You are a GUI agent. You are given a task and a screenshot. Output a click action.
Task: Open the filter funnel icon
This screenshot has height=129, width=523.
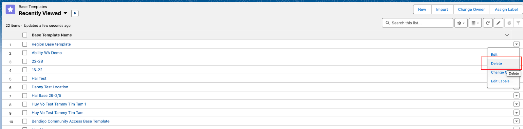518,23
